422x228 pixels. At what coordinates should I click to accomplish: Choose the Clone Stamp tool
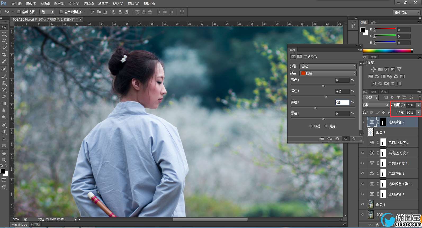tap(4, 83)
